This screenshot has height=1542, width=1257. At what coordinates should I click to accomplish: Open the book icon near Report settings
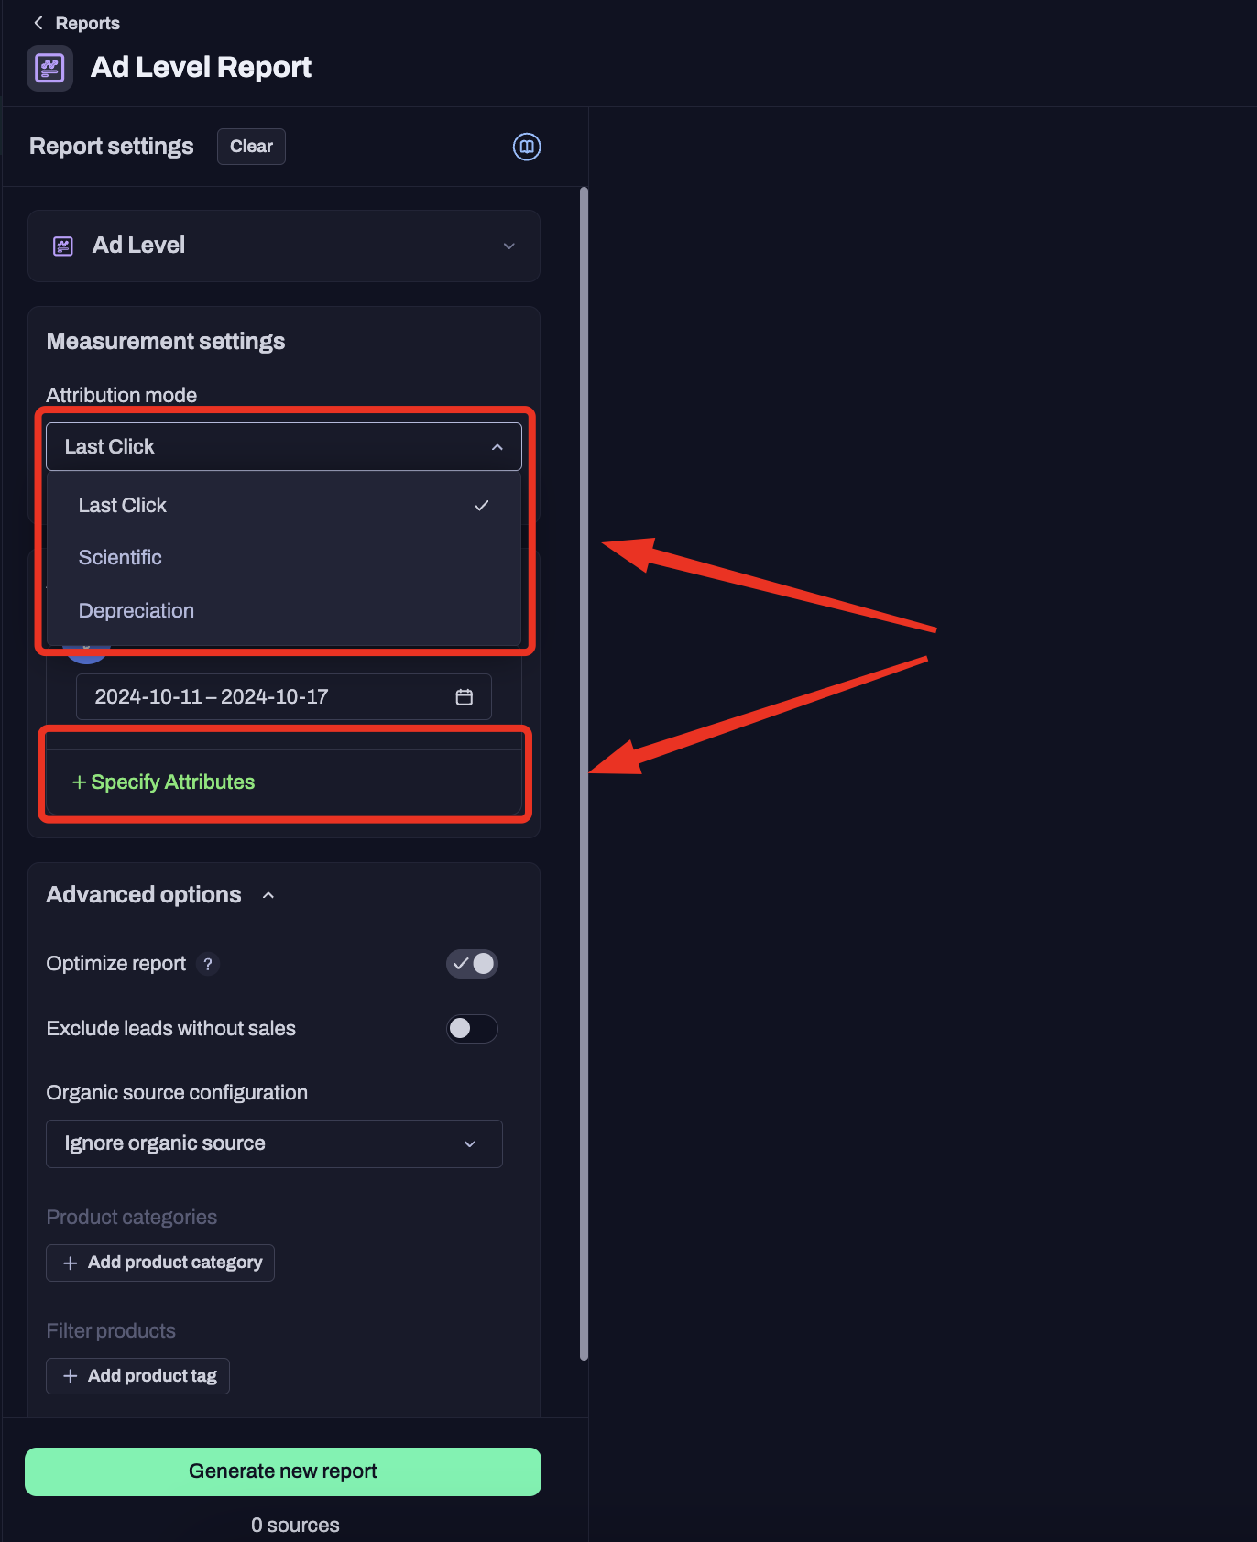(527, 147)
